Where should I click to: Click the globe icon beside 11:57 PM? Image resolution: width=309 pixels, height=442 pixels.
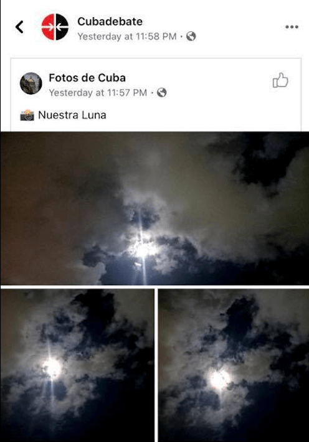(x=162, y=93)
